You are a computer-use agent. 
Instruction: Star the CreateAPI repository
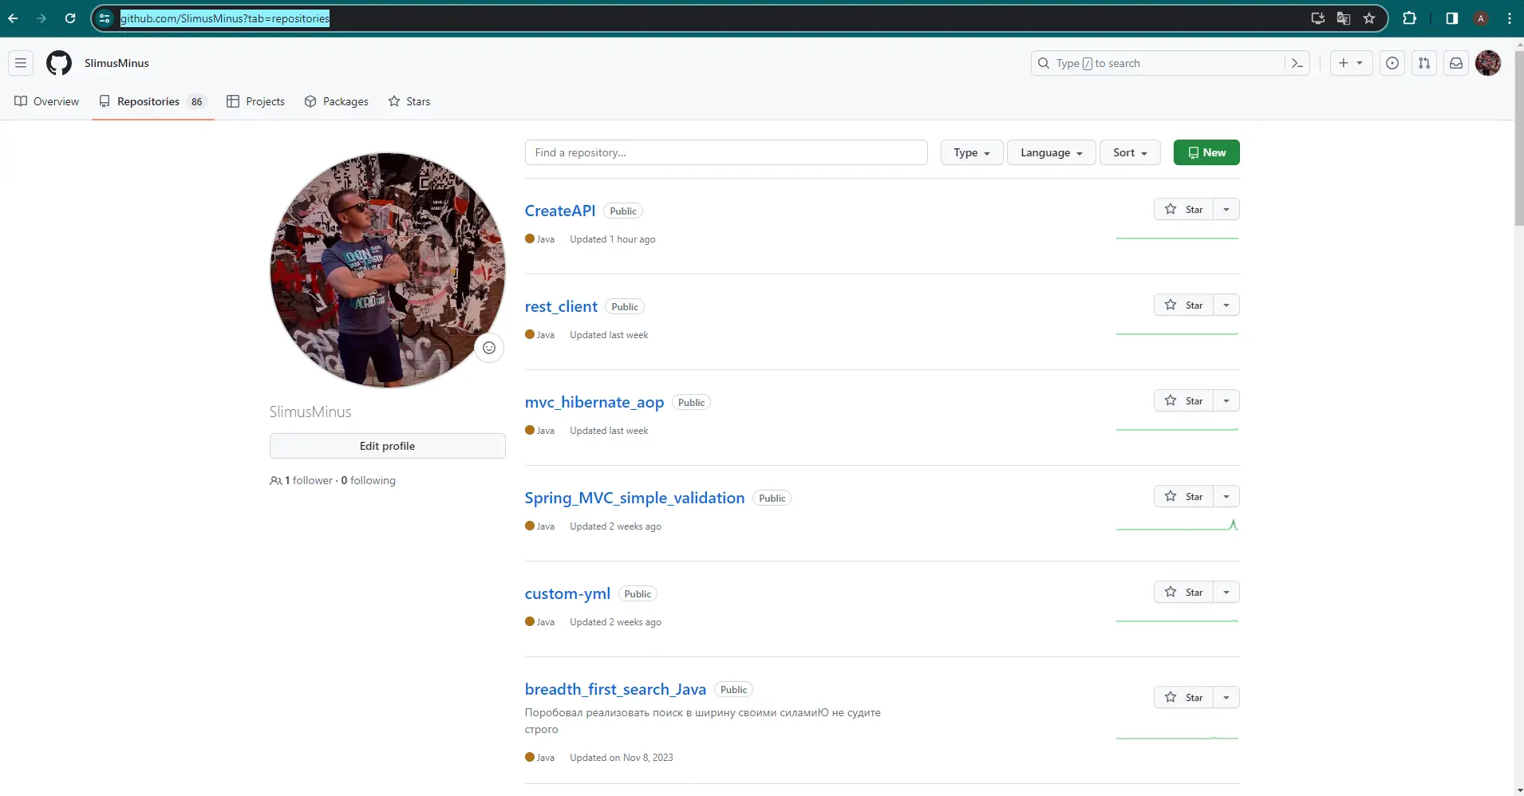(1183, 209)
